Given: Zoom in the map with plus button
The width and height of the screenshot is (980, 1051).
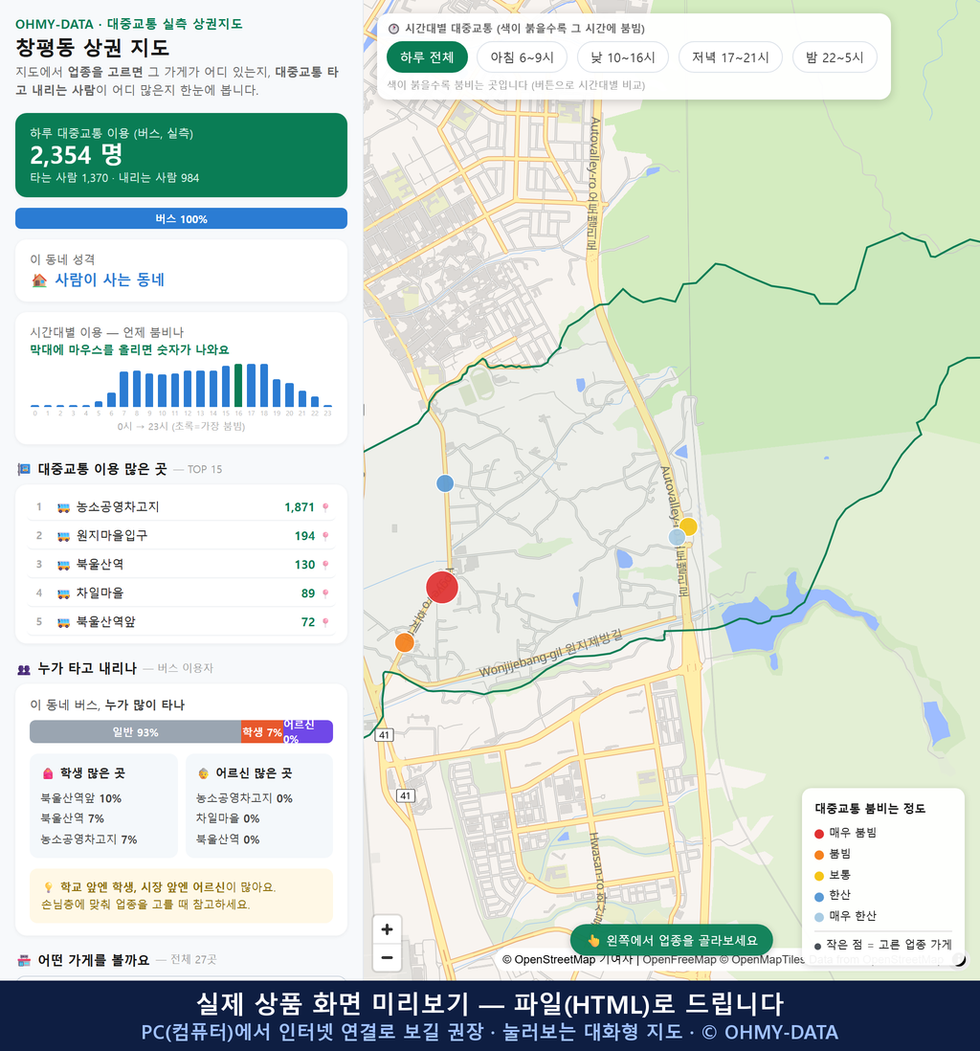Looking at the screenshot, I should point(387,929).
